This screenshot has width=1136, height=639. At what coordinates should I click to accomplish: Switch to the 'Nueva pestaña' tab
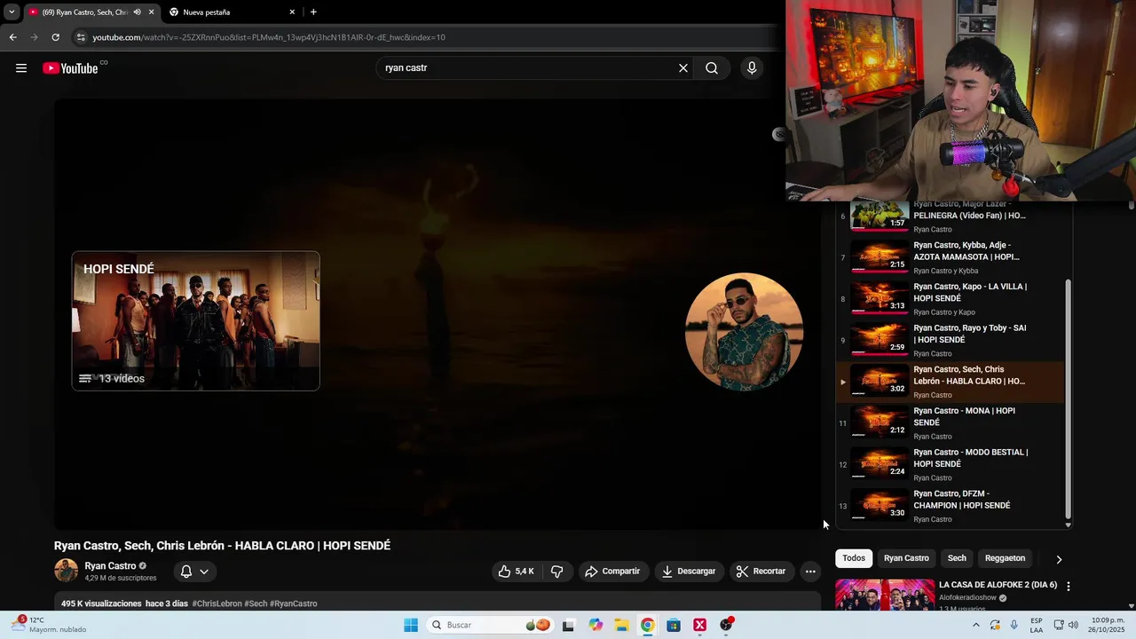click(x=231, y=12)
